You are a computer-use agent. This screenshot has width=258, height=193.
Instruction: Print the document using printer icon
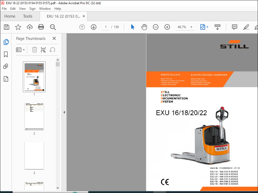pos(41,27)
